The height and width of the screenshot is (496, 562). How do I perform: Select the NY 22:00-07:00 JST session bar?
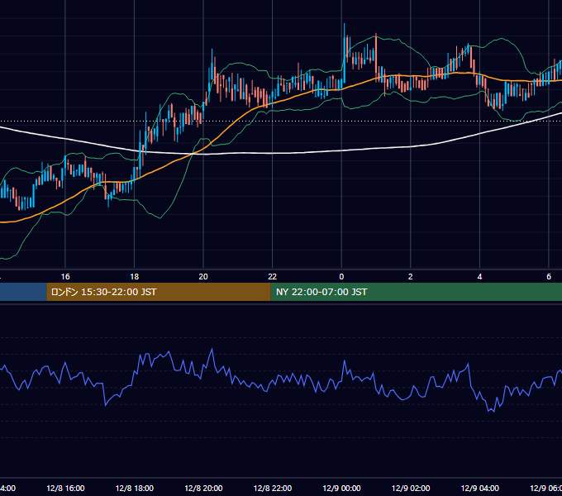[417, 292]
